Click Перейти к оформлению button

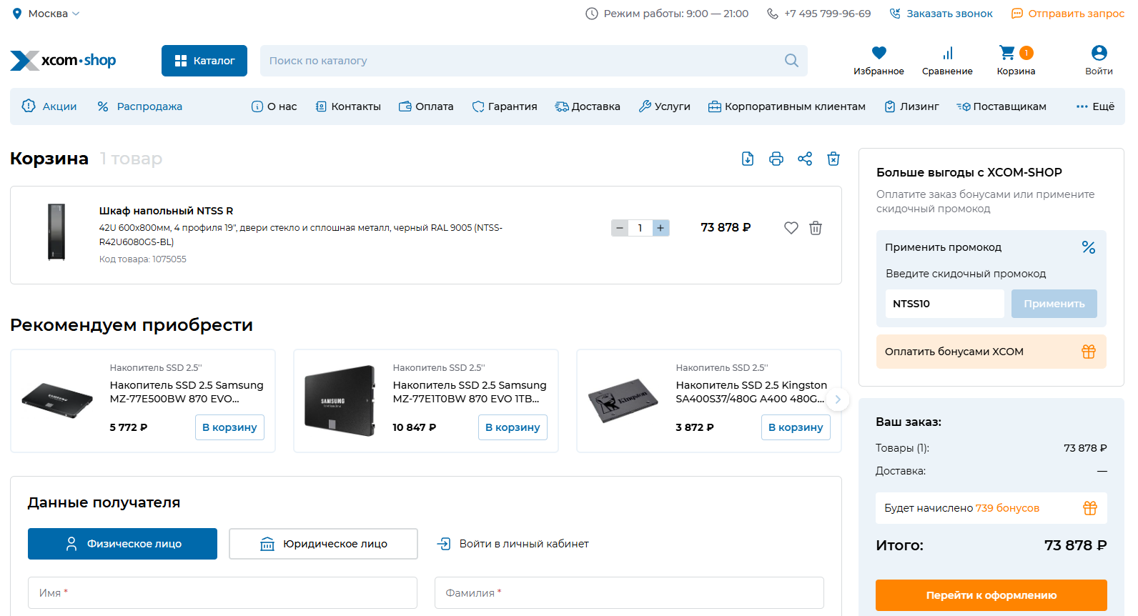click(x=991, y=595)
